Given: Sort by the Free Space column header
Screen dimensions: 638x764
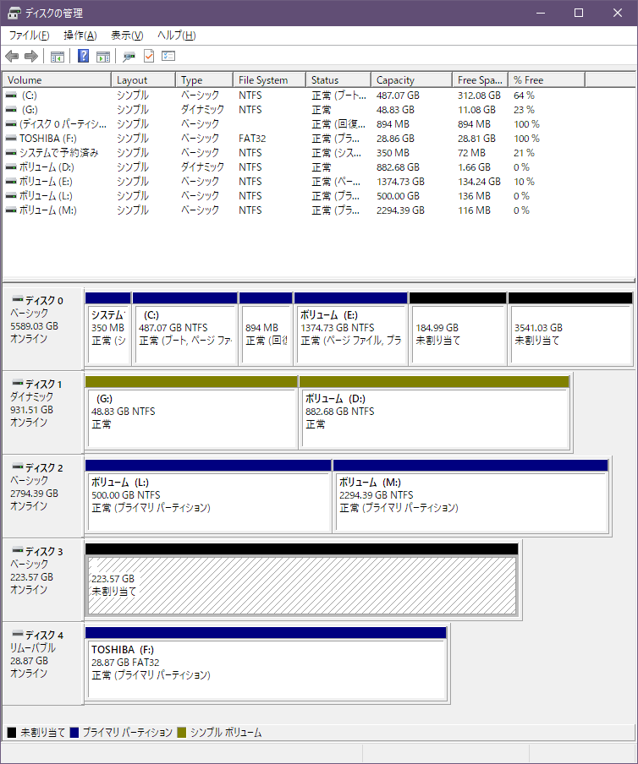Looking at the screenshot, I should point(481,80).
